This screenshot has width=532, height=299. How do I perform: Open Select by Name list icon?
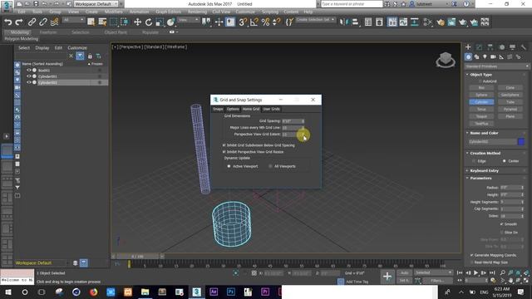pos(102,22)
